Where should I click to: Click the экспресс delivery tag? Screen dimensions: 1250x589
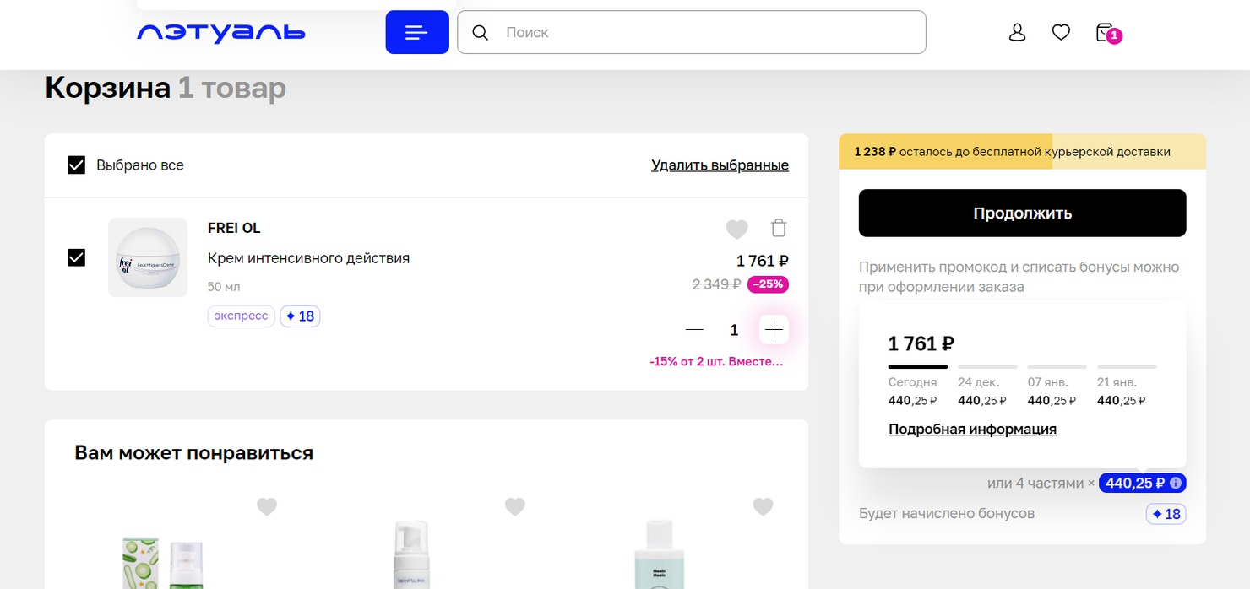241,316
